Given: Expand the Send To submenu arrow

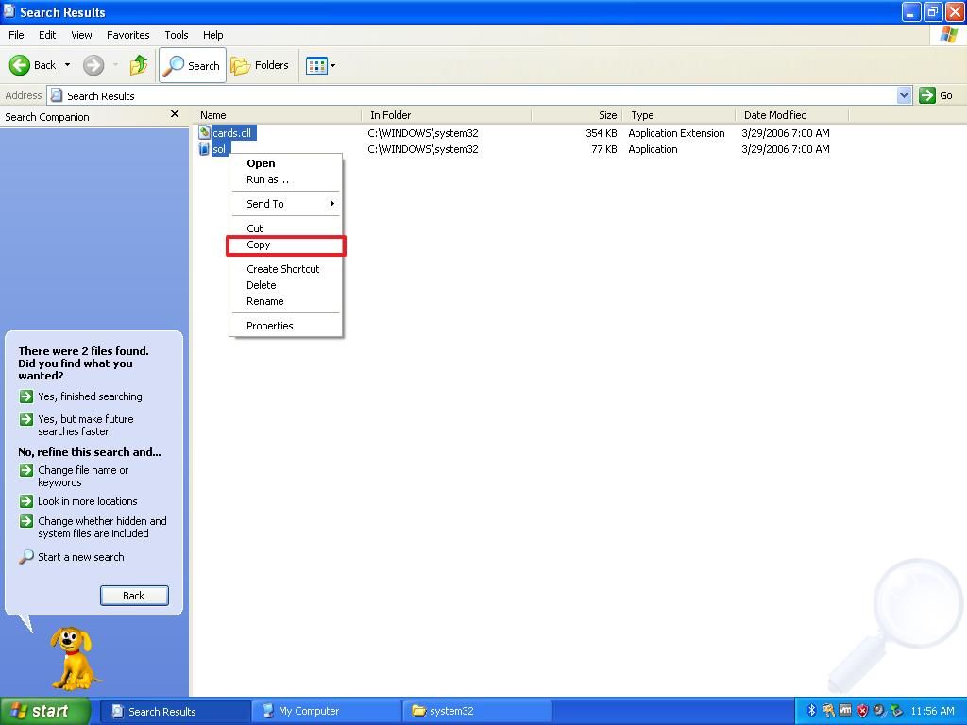Looking at the screenshot, I should (x=332, y=204).
